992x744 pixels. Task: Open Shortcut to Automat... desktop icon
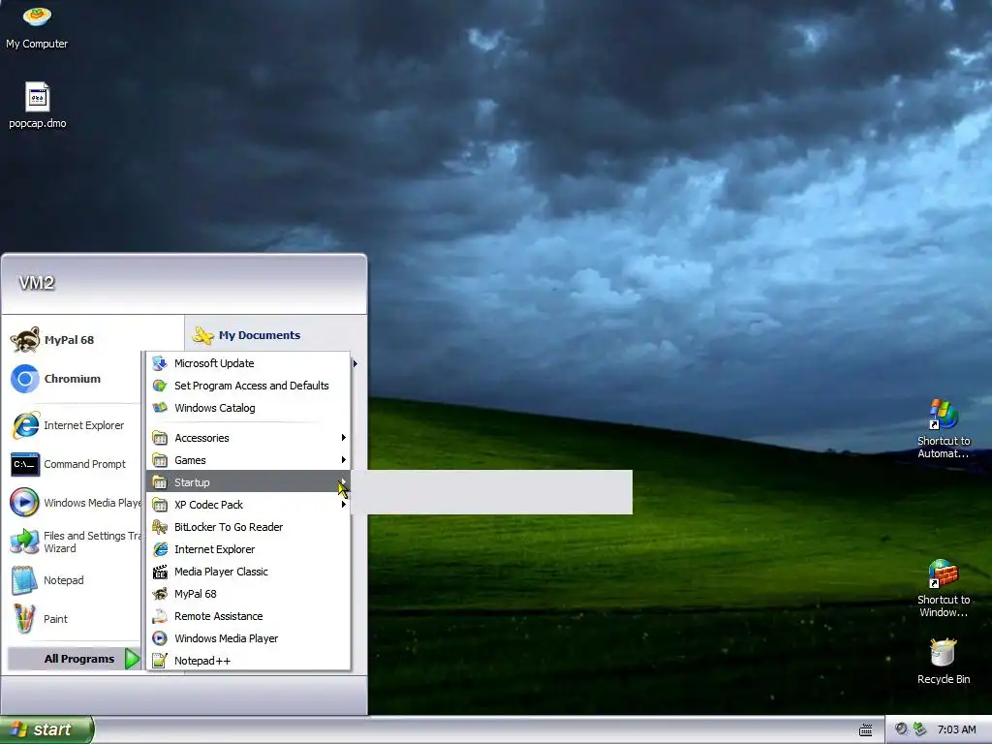click(944, 428)
